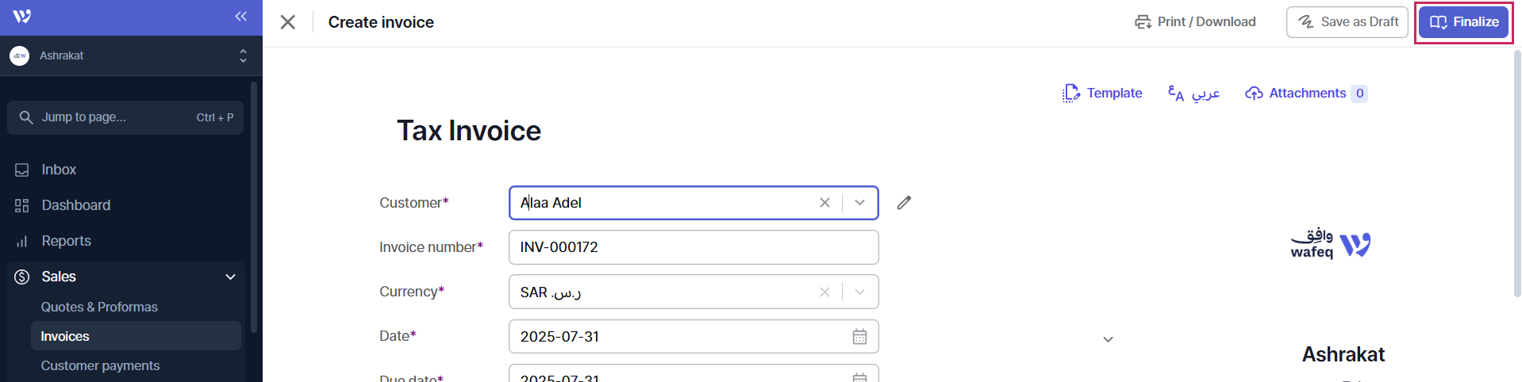Save the invoice as draft
The height and width of the screenshot is (382, 1522).
1347,22
